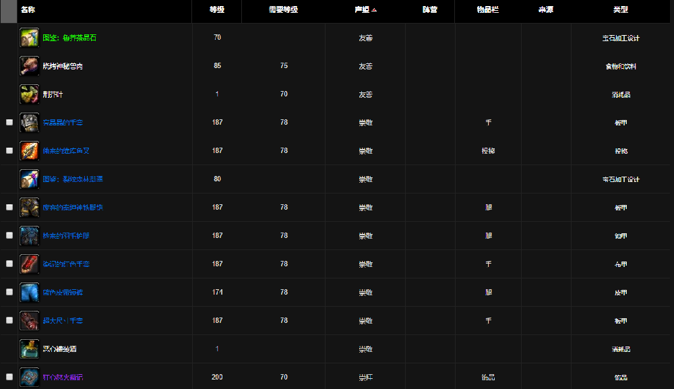
Task: Click the red gloves item icon
Action: coord(29,264)
